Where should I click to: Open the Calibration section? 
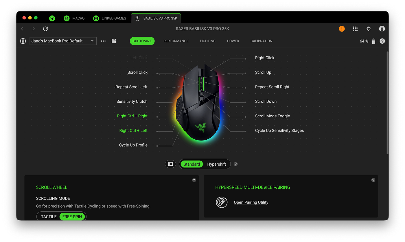tap(262, 41)
